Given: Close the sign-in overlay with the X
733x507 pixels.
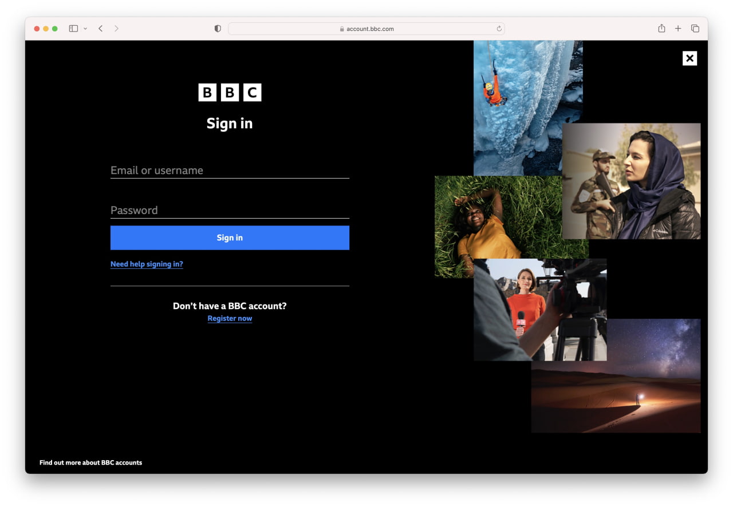Looking at the screenshot, I should [x=689, y=58].
